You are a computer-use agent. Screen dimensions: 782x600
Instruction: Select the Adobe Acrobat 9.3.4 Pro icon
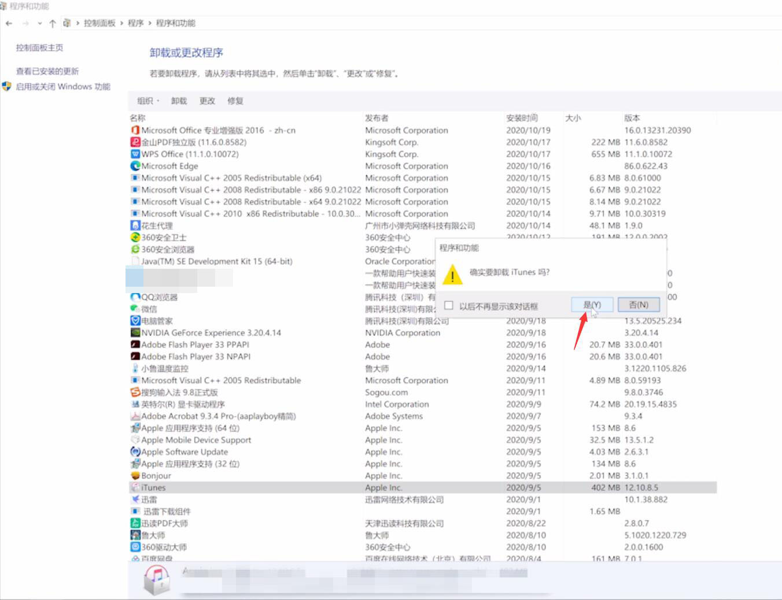[x=135, y=416]
